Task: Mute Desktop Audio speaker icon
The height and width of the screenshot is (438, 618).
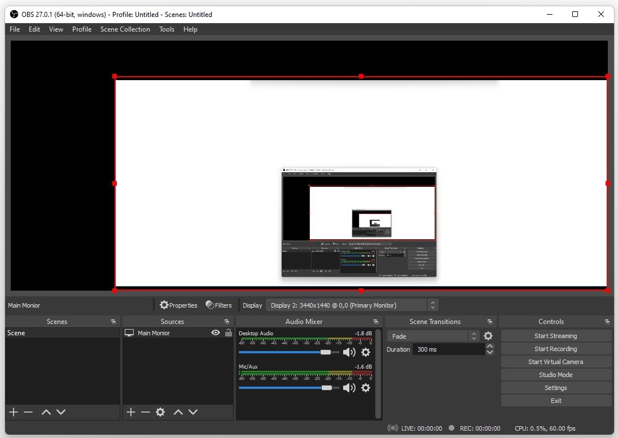Action: pyautogui.click(x=349, y=352)
